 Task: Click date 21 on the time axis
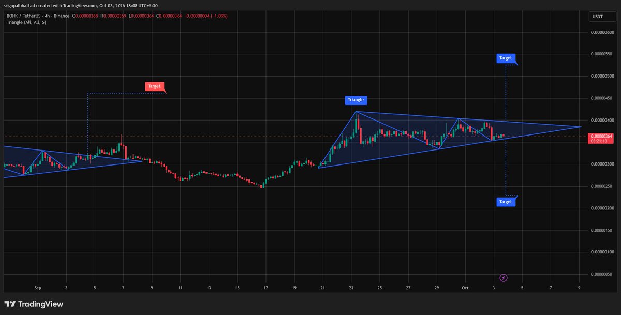click(322, 287)
